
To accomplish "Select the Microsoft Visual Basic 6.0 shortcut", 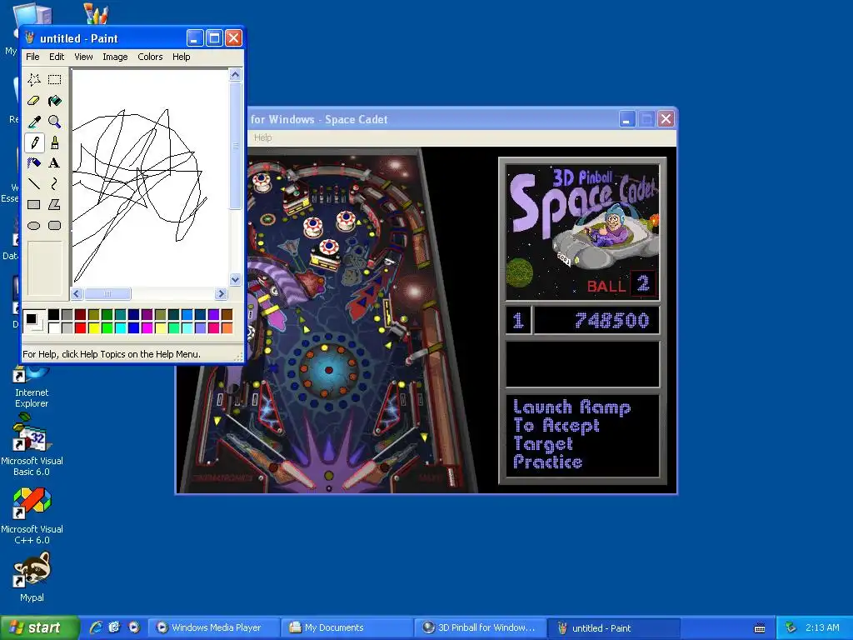I will coord(32,446).
